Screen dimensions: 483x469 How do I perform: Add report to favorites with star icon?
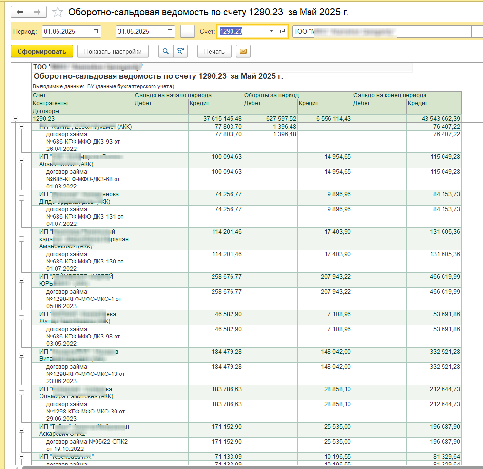click(x=58, y=12)
